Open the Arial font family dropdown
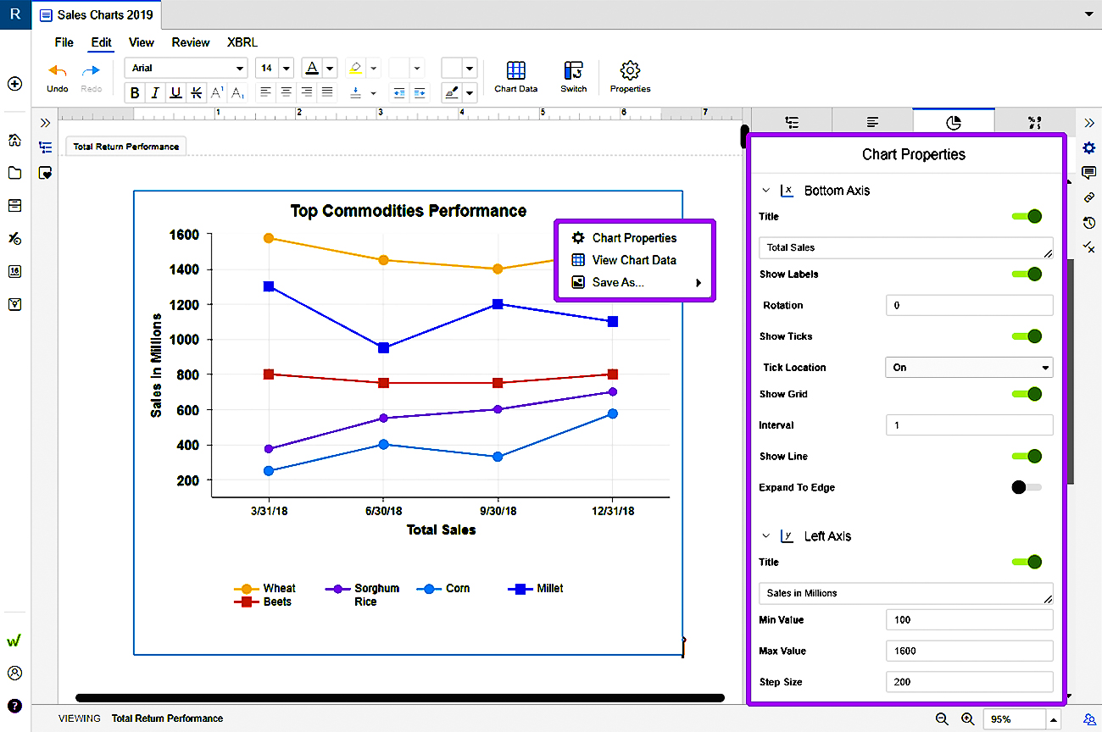The image size is (1102, 732). click(x=186, y=68)
